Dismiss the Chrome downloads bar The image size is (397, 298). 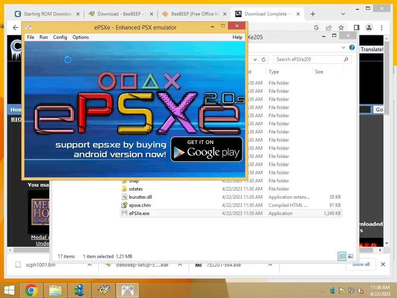383,264
